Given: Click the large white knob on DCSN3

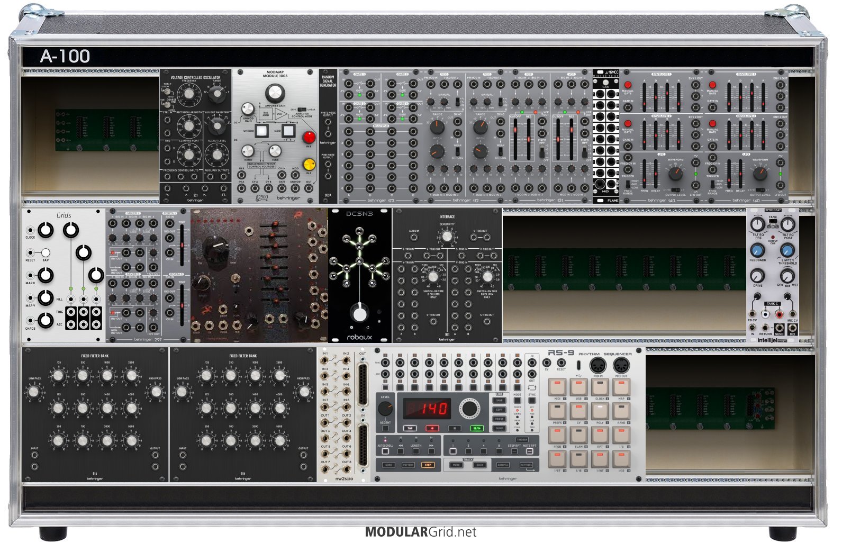Looking at the screenshot, I should click(359, 313).
